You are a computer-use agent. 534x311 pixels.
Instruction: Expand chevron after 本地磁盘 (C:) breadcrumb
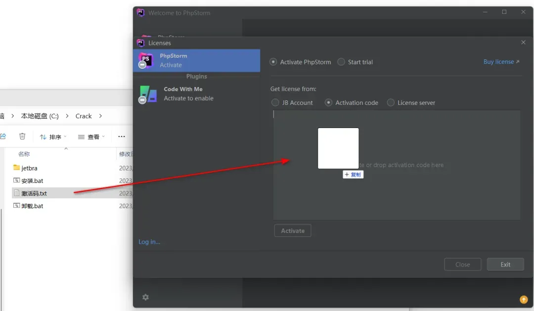67,116
